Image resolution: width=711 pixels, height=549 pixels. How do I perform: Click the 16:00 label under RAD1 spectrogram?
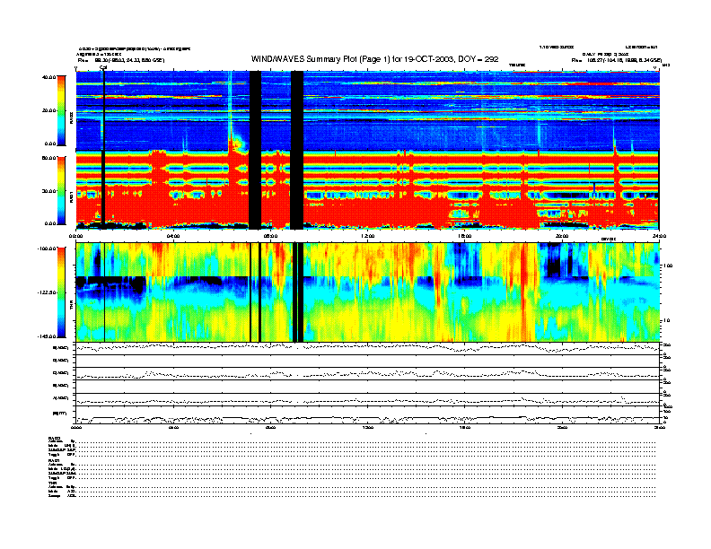click(x=465, y=236)
